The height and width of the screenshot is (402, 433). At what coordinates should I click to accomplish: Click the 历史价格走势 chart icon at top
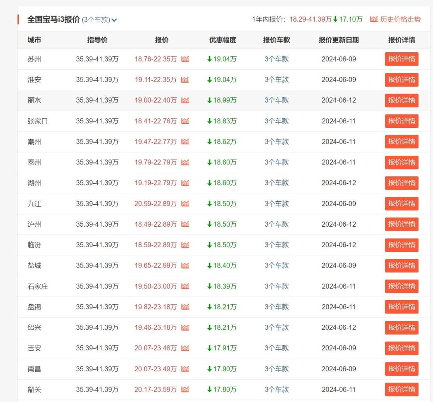coord(374,19)
